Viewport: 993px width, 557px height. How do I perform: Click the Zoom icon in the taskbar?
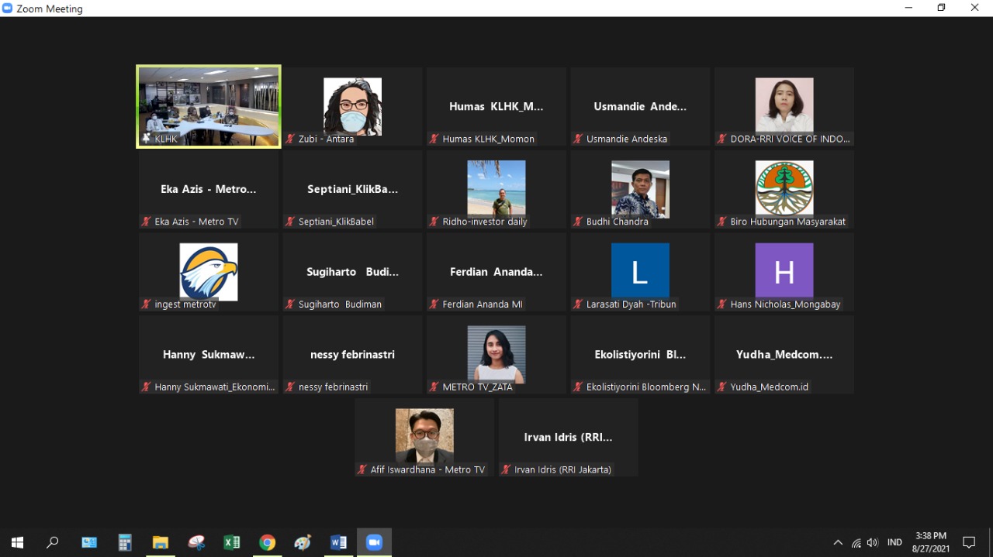[x=374, y=542]
